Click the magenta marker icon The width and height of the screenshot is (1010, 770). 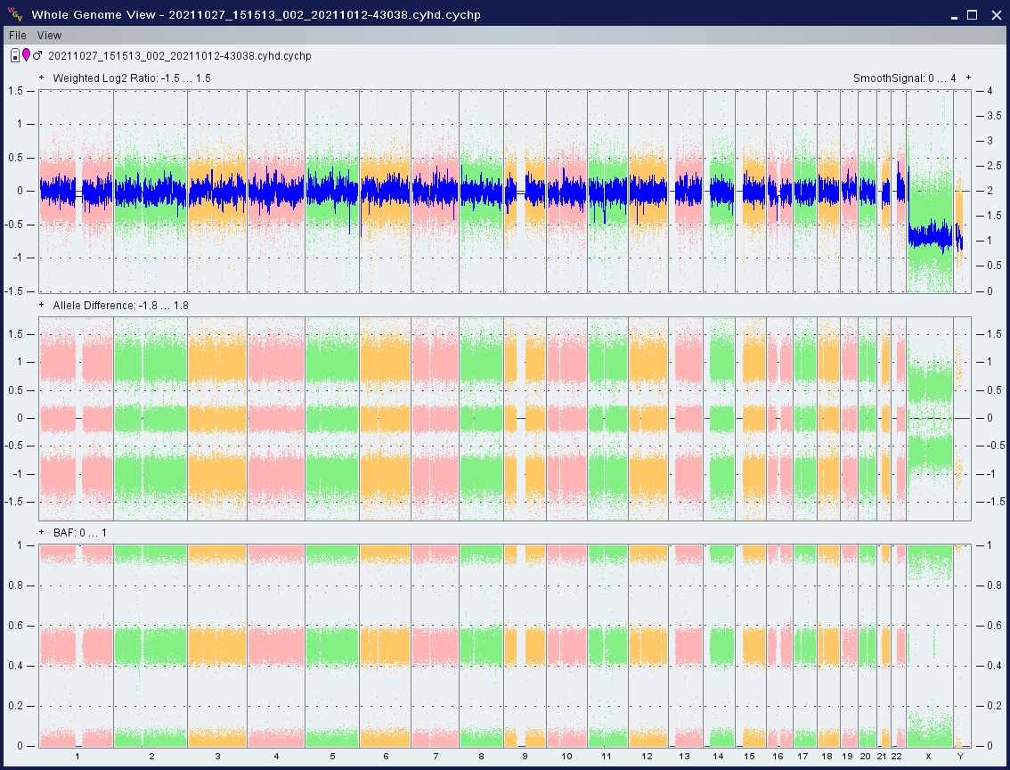[x=26, y=56]
